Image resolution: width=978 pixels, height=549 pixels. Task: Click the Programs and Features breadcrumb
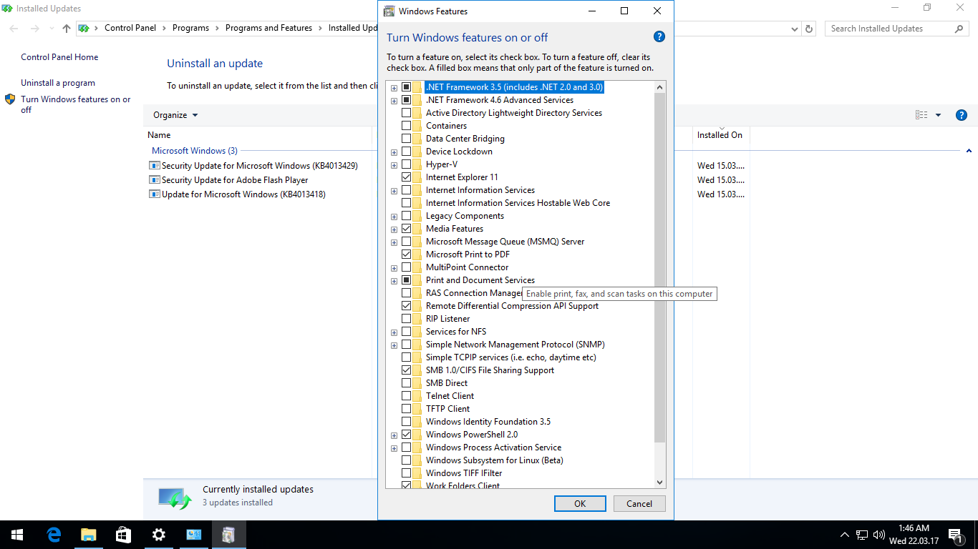(268, 28)
